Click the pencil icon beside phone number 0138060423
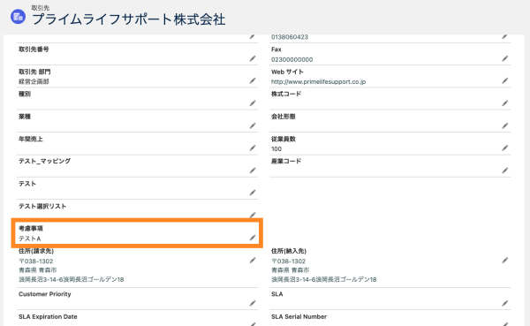 tap(505, 36)
